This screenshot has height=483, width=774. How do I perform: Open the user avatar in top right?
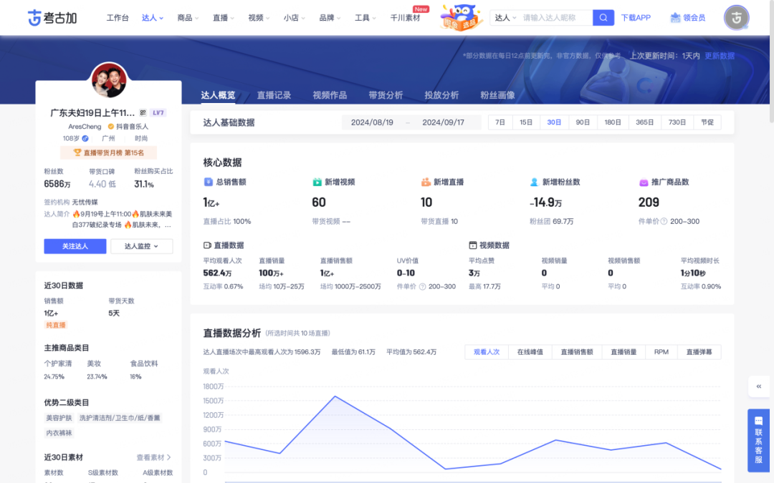(x=736, y=18)
